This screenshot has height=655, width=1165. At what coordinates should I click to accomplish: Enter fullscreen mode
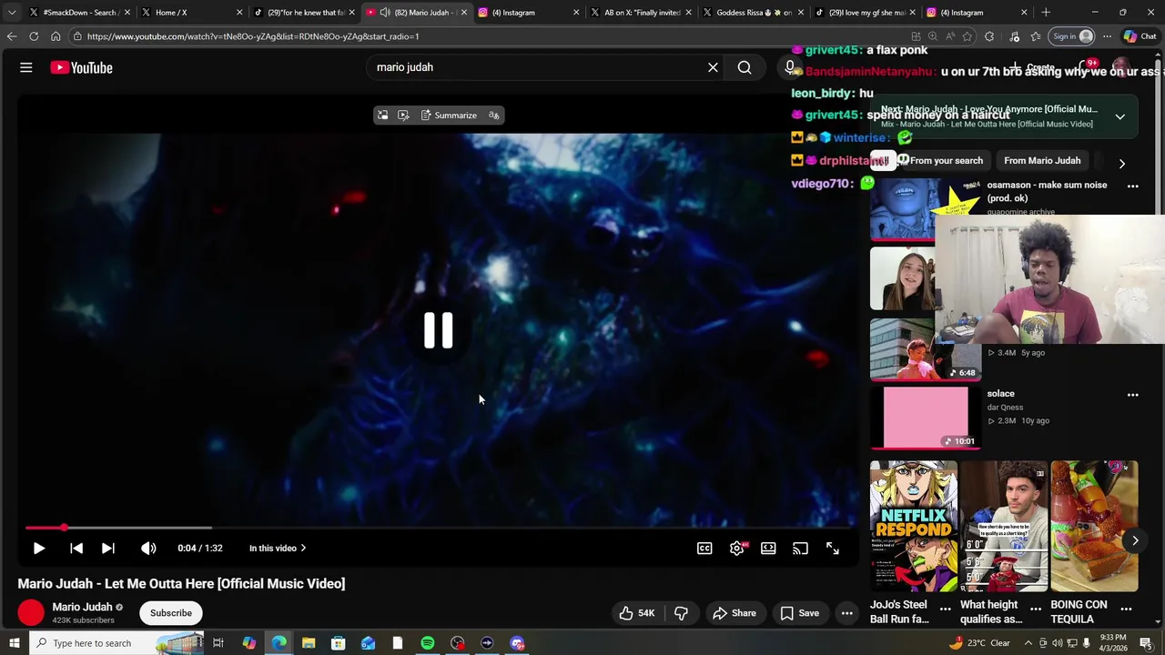tap(832, 548)
